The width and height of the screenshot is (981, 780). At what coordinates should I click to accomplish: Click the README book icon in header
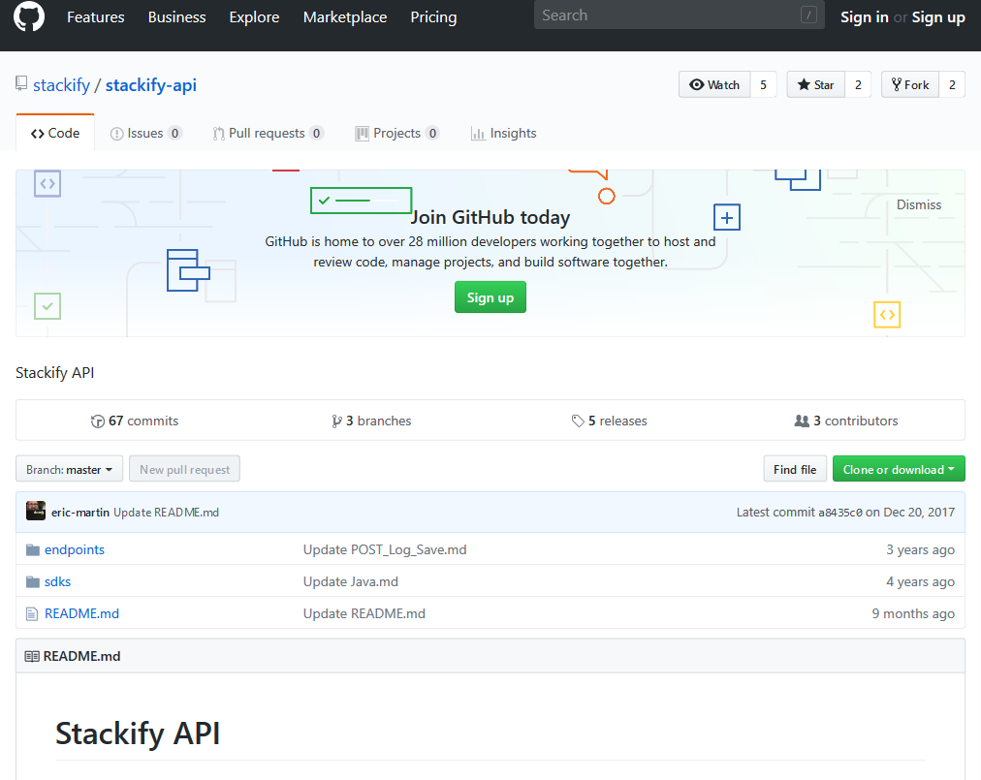[32, 656]
